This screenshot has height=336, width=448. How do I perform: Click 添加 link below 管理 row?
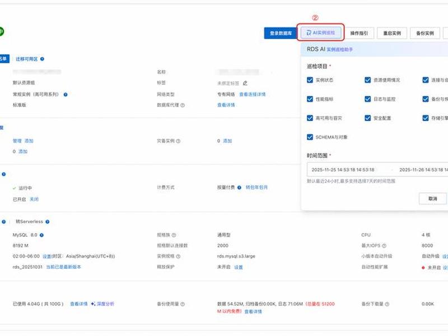point(23,151)
